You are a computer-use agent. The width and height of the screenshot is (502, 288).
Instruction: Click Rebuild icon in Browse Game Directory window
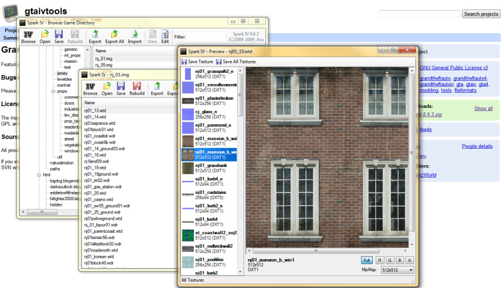[75, 37]
